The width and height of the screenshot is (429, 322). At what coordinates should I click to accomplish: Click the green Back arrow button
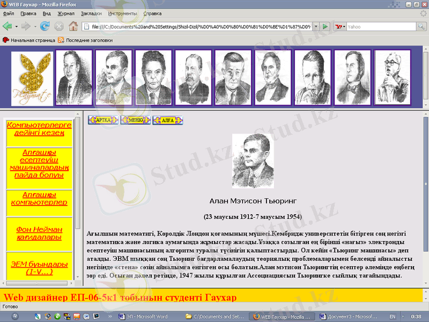pyautogui.click(x=8, y=26)
